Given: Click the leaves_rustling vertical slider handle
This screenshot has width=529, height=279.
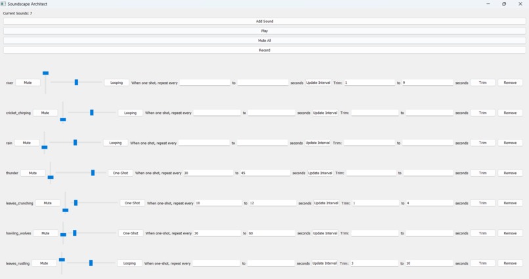Looking at the screenshot, I should pos(62,259).
